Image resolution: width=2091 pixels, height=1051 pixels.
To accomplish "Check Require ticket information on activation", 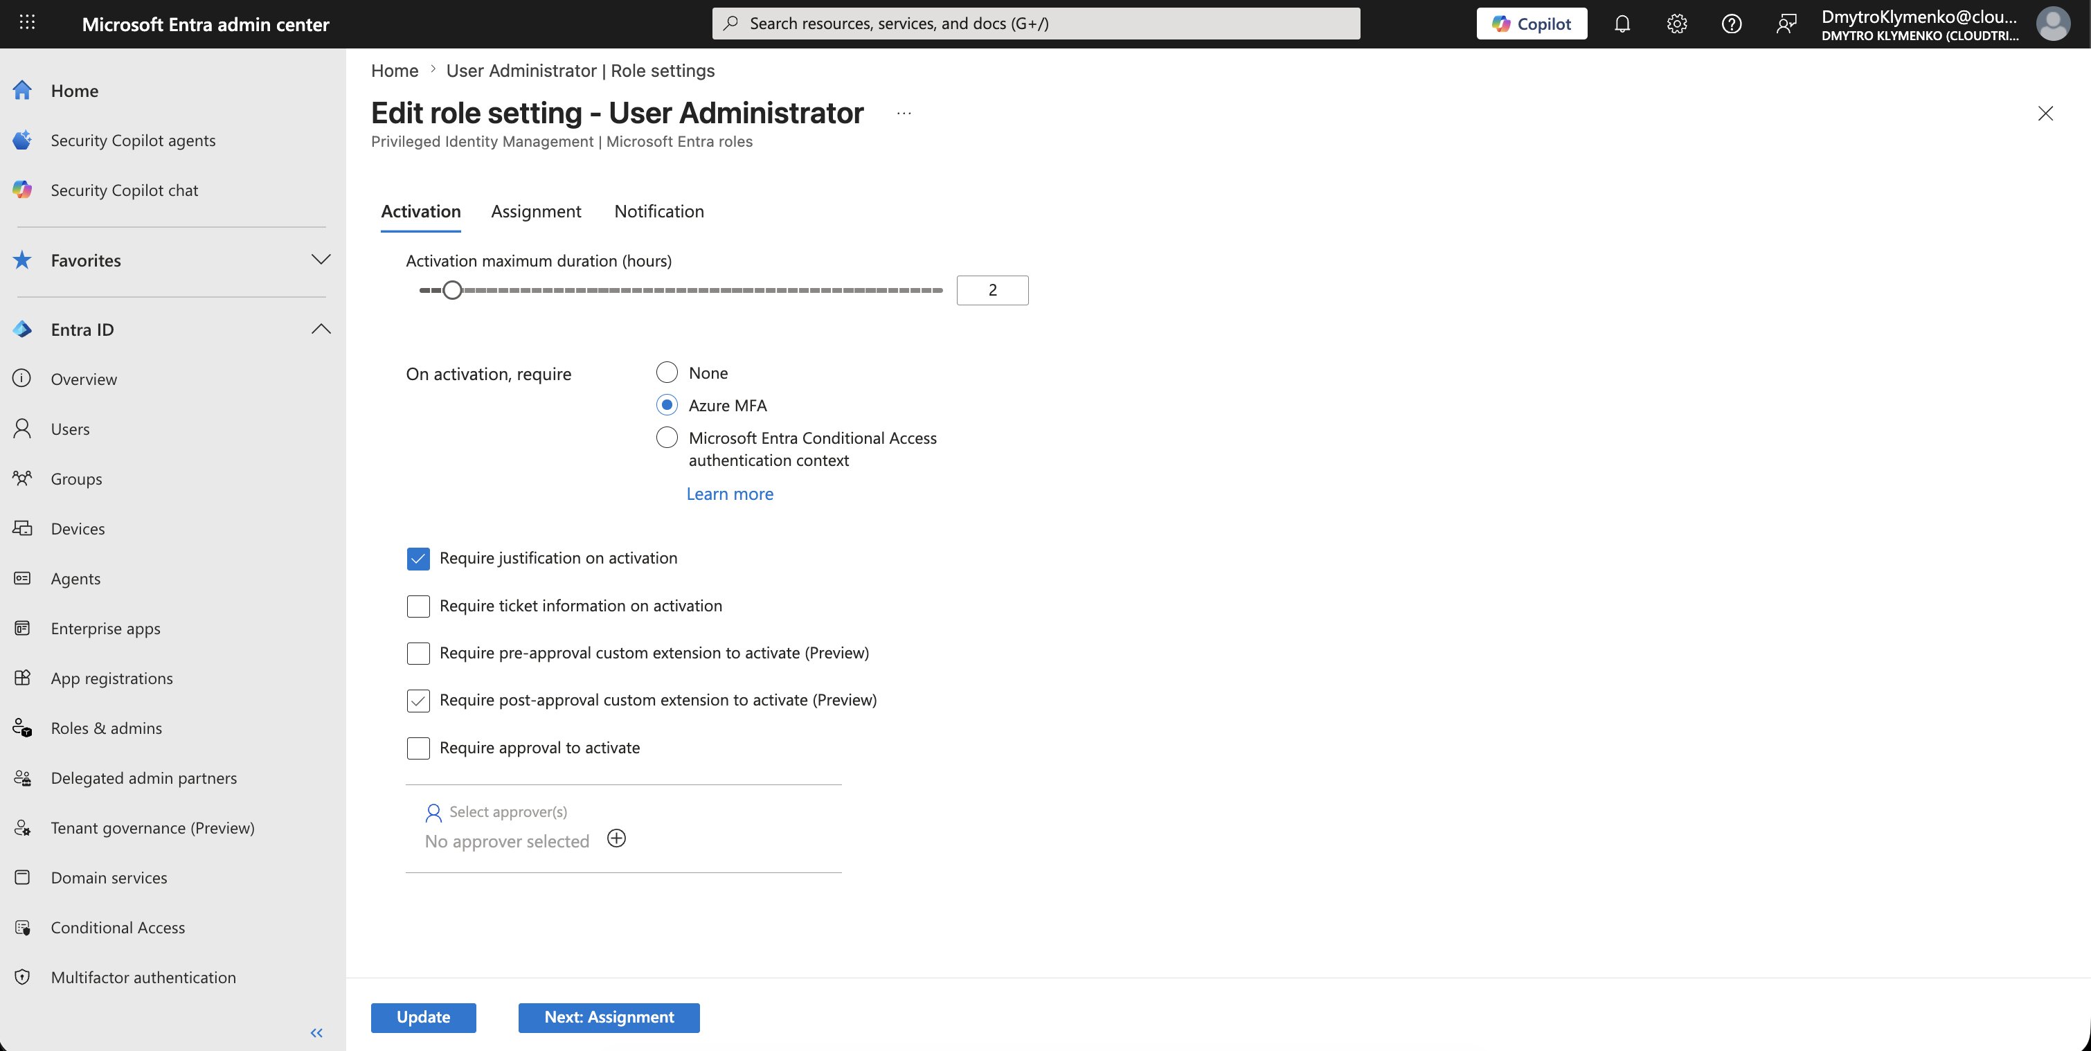I will coord(418,607).
